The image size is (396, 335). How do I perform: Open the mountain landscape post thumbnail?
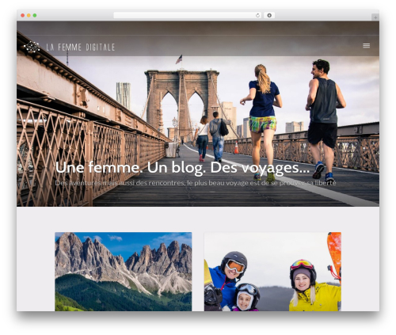[124, 272]
